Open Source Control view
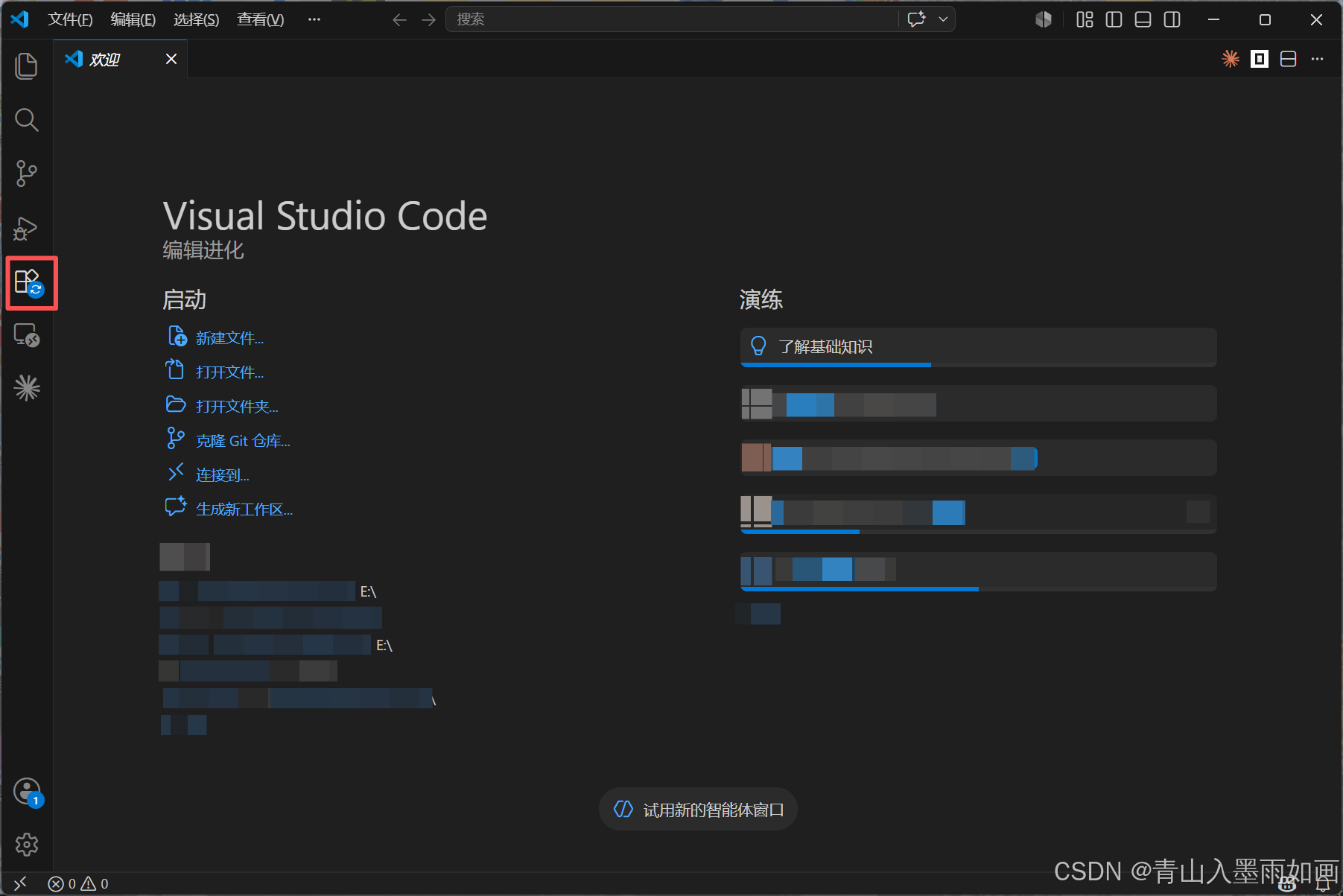This screenshot has height=896, width=1343. point(27,173)
